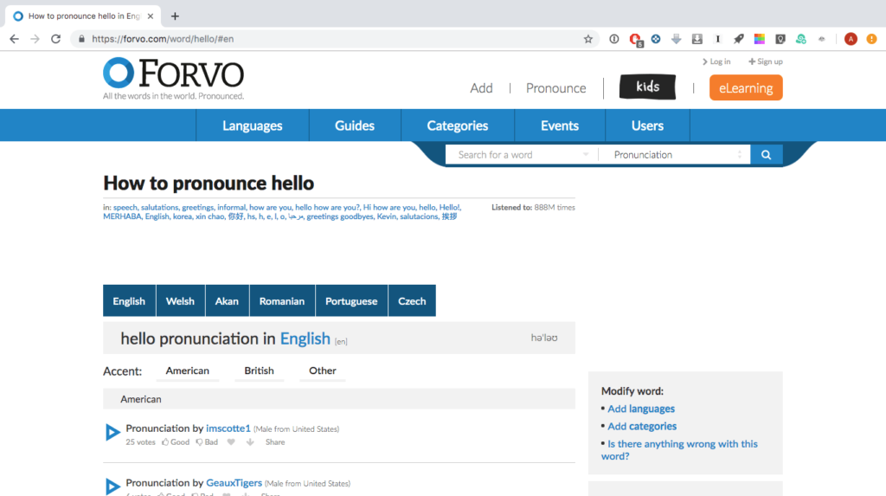Click the gray download-tray extension icon
This screenshot has height=496, width=886.
pyautogui.click(x=697, y=39)
